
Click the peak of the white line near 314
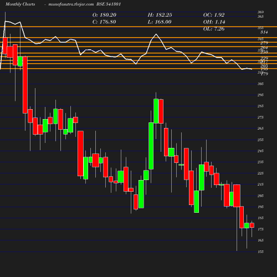click(x=156, y=34)
